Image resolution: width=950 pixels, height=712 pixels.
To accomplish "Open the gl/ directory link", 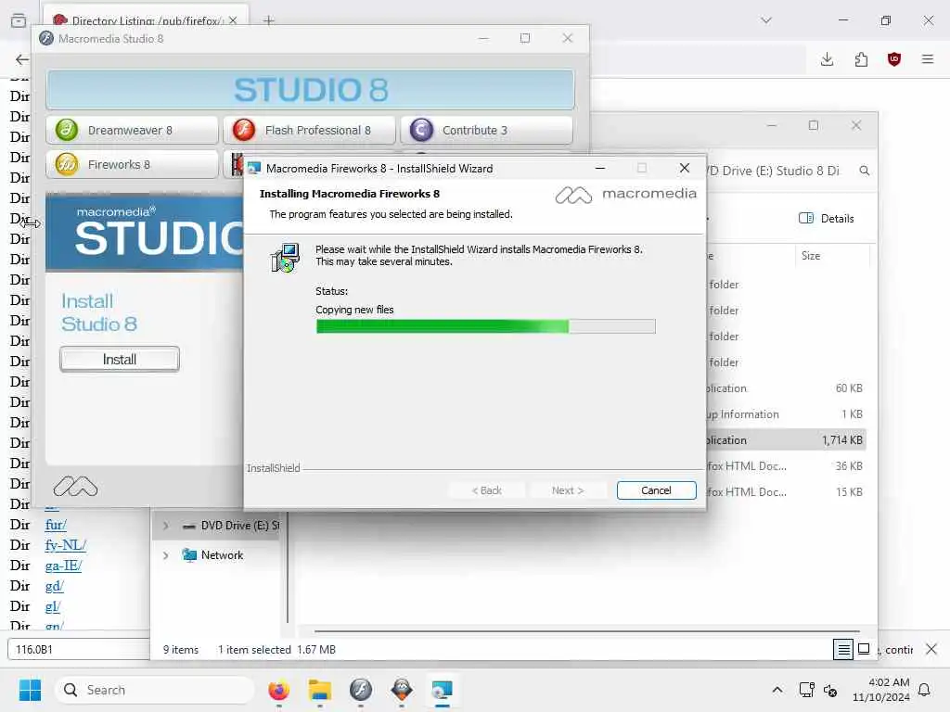I will [53, 606].
